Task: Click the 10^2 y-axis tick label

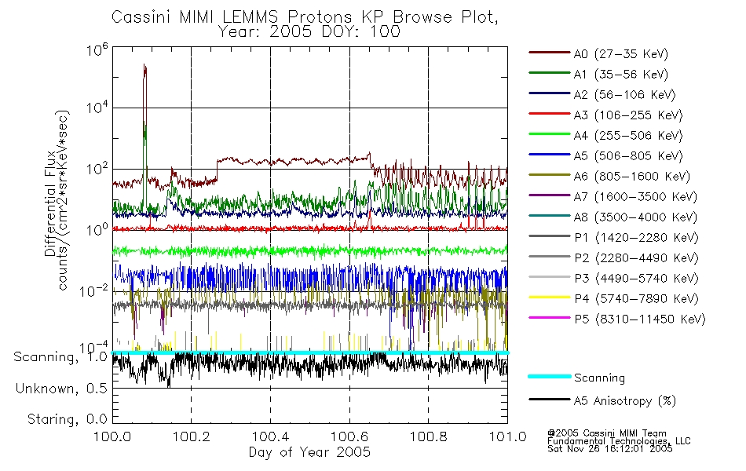Action: pos(97,169)
